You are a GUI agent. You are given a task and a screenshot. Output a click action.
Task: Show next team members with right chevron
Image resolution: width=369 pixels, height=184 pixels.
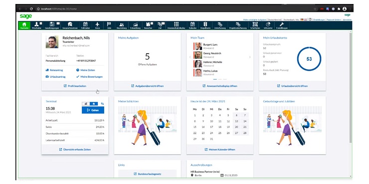tap(250, 57)
